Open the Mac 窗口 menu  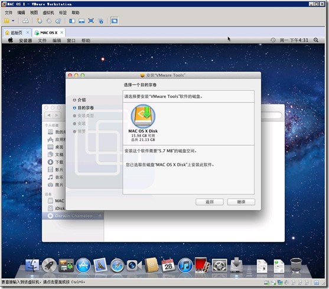[x=71, y=41]
